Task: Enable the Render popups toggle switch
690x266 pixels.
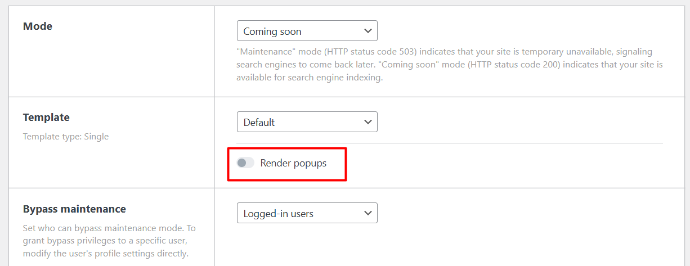Action: coord(245,163)
